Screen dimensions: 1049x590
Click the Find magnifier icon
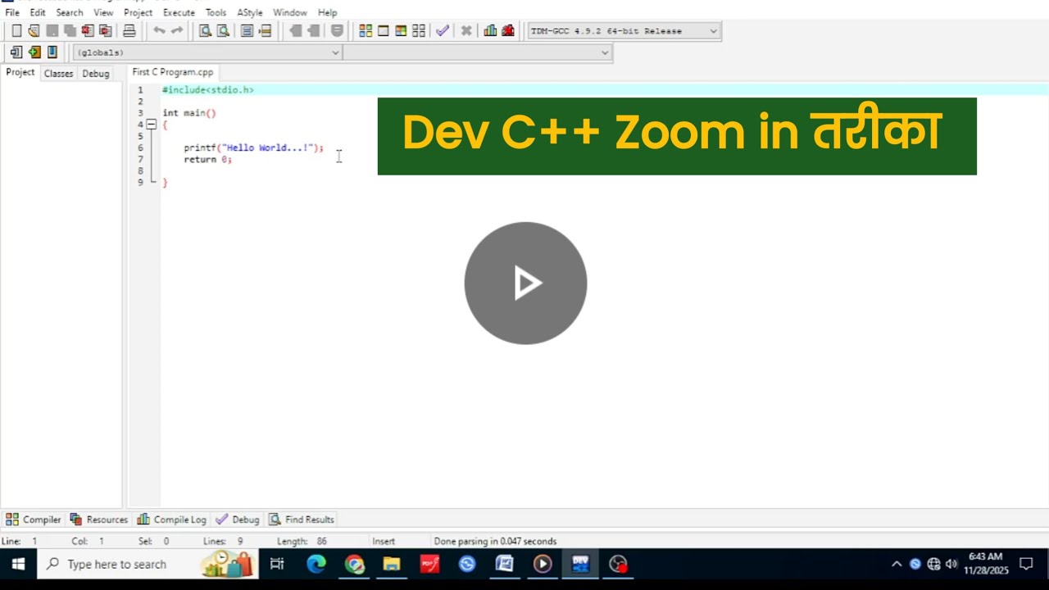[205, 31]
